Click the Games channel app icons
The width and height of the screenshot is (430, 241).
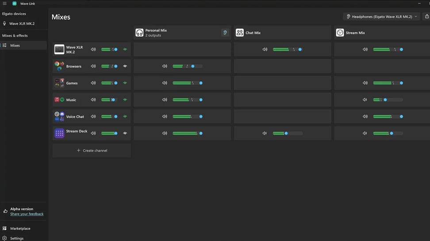pyautogui.click(x=59, y=83)
